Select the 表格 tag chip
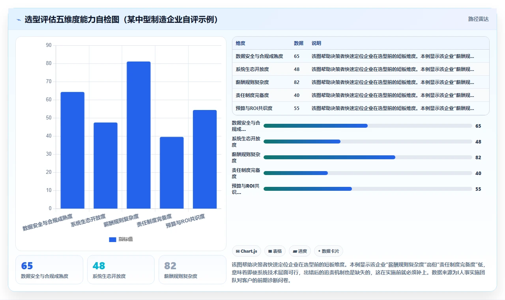Screen dimensions: 505x300 point(275,251)
